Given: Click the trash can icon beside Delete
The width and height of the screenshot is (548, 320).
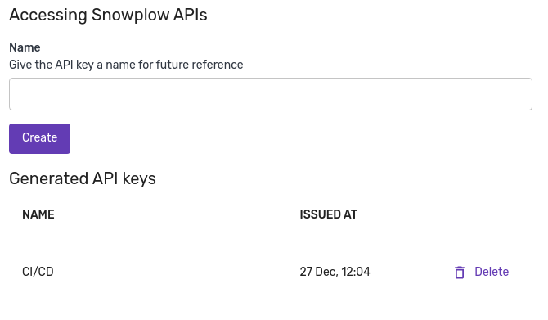Looking at the screenshot, I should pyautogui.click(x=460, y=273).
